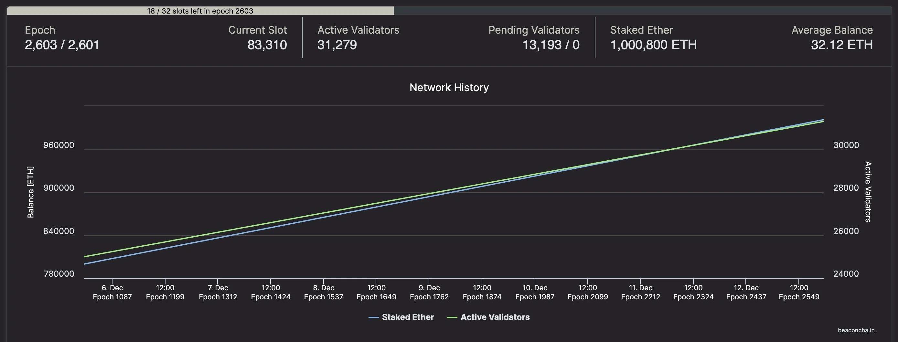Click the 30000 right axis label

846,145
